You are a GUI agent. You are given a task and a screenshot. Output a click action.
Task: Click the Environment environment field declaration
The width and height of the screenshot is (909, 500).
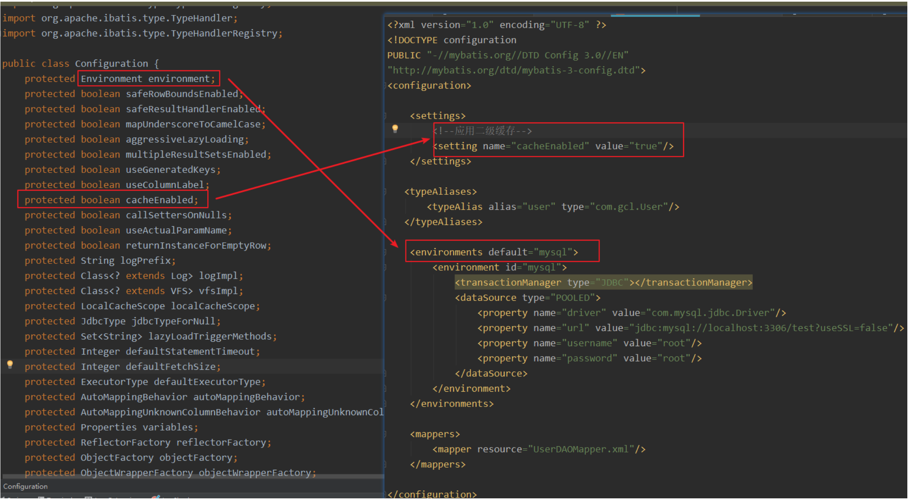coord(147,79)
